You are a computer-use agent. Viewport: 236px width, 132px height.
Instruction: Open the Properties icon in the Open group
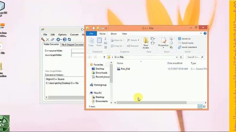point(163,41)
